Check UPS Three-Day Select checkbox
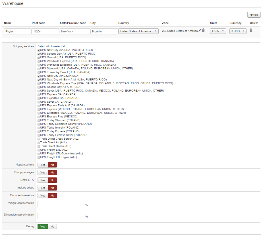Image resolution: width=263 pixels, height=236 pixels. coord(39,73)
